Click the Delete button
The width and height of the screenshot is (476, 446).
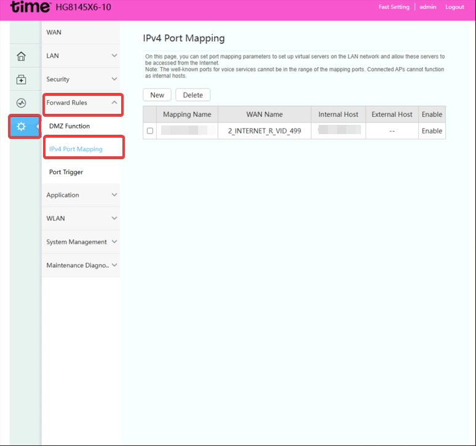tap(193, 95)
